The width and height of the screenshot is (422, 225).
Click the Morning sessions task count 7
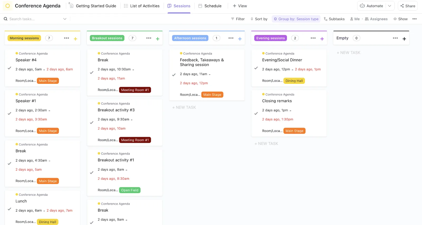tap(49, 38)
